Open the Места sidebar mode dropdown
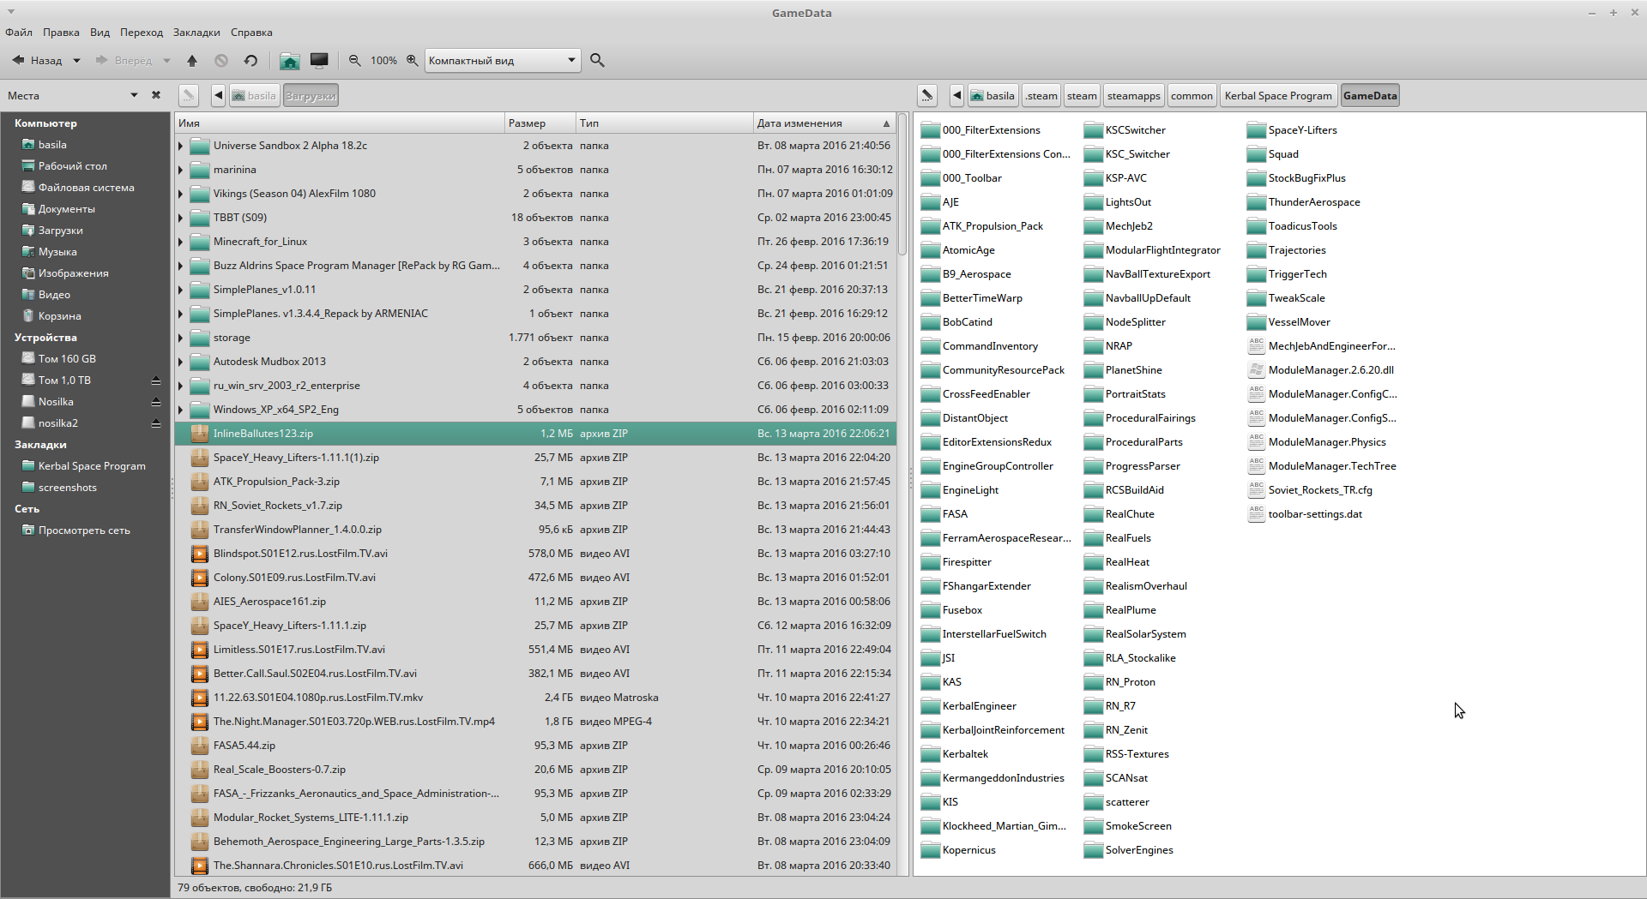 coord(134,95)
